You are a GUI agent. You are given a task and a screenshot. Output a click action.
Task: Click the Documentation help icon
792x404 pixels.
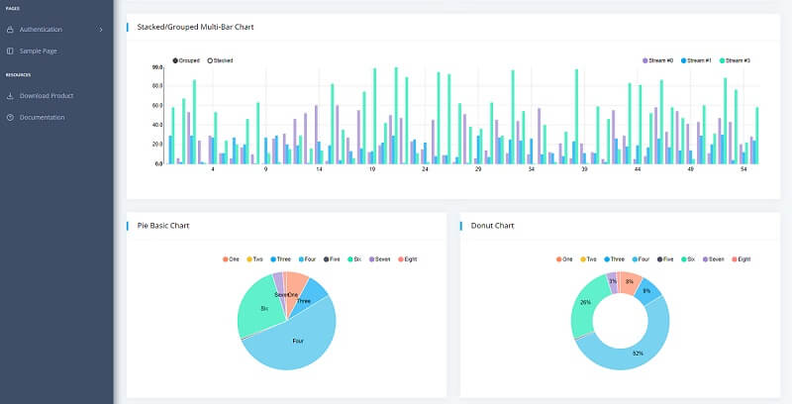pos(10,117)
